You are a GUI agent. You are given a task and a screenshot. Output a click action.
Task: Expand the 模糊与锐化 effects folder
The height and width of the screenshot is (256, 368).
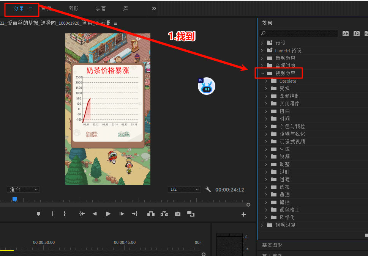click(x=266, y=134)
